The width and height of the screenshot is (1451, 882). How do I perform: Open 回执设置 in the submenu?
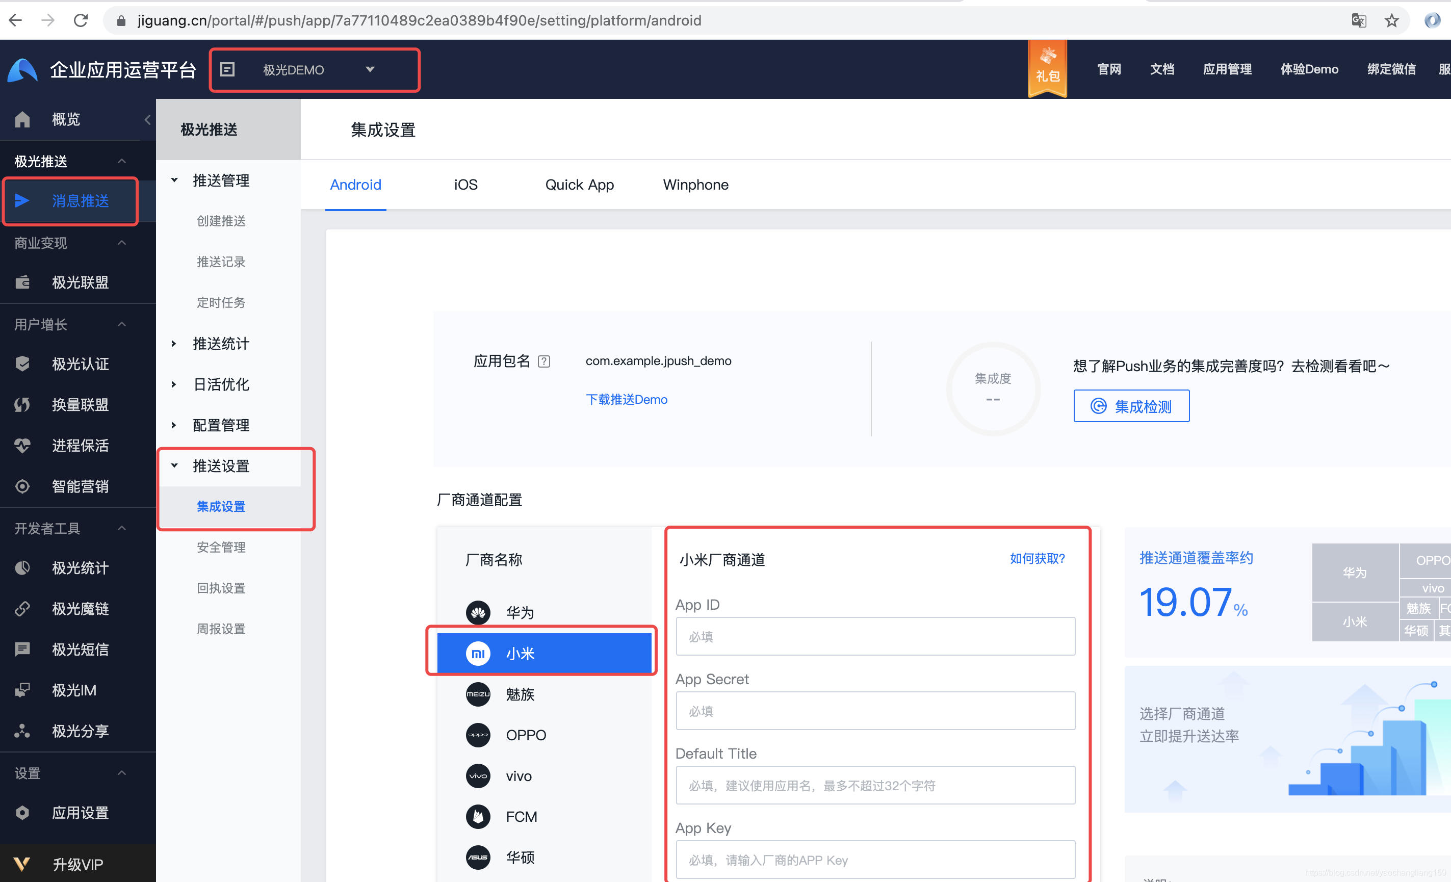221,588
